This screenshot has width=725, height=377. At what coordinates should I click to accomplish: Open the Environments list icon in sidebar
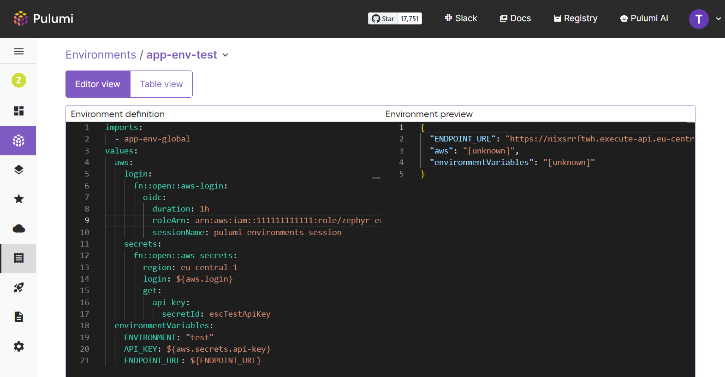point(18,258)
